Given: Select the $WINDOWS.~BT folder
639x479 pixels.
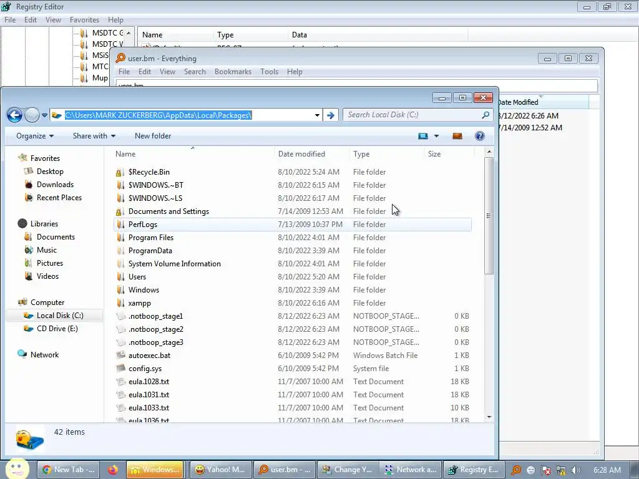Looking at the screenshot, I should (155, 185).
